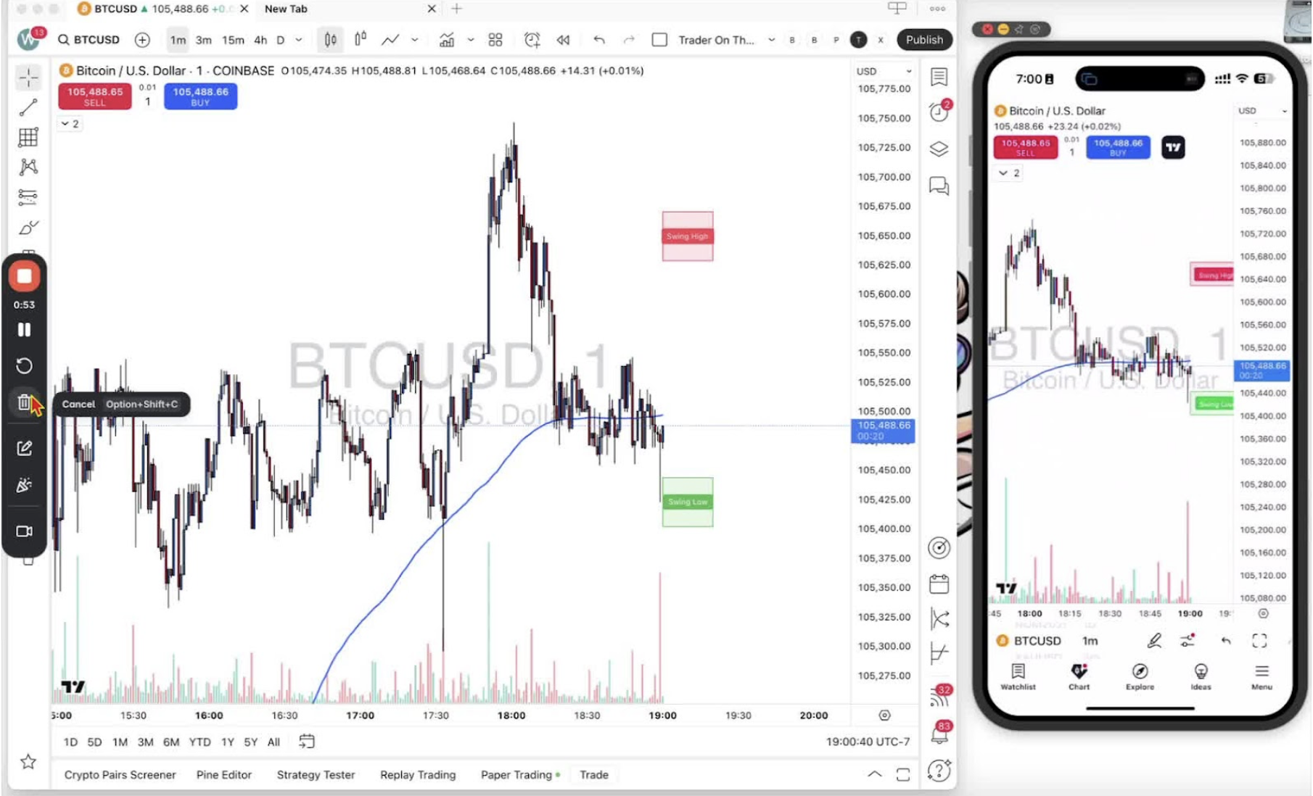
Task: Select the crosshair cursor tool
Action: [x=28, y=78]
